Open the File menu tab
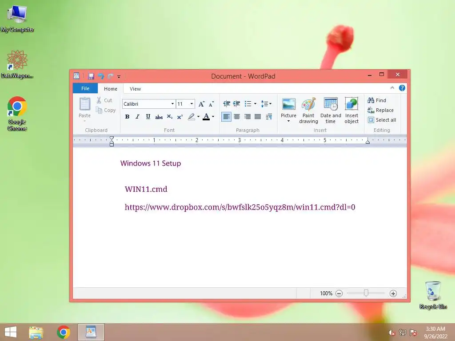The height and width of the screenshot is (341, 455). (x=85, y=88)
